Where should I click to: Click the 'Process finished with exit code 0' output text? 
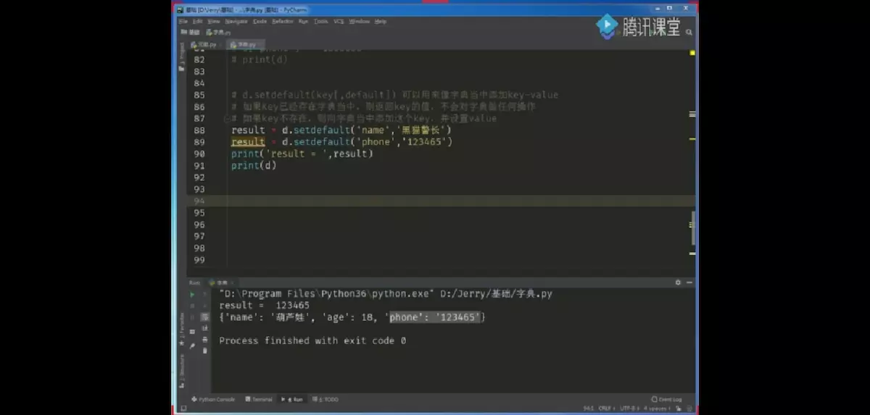pyautogui.click(x=312, y=340)
